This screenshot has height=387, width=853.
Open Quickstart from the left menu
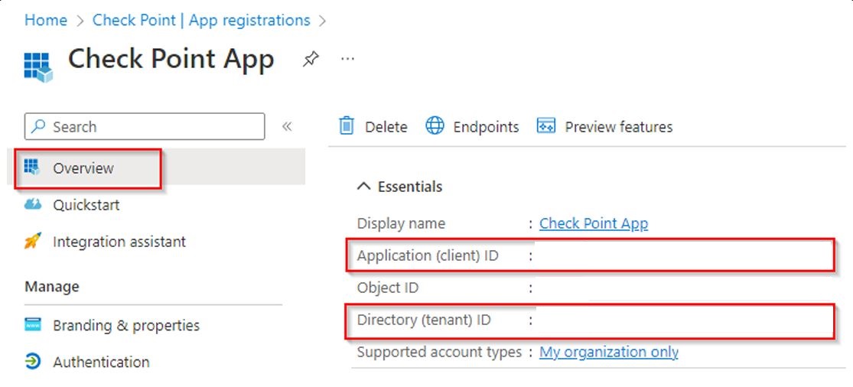click(86, 205)
